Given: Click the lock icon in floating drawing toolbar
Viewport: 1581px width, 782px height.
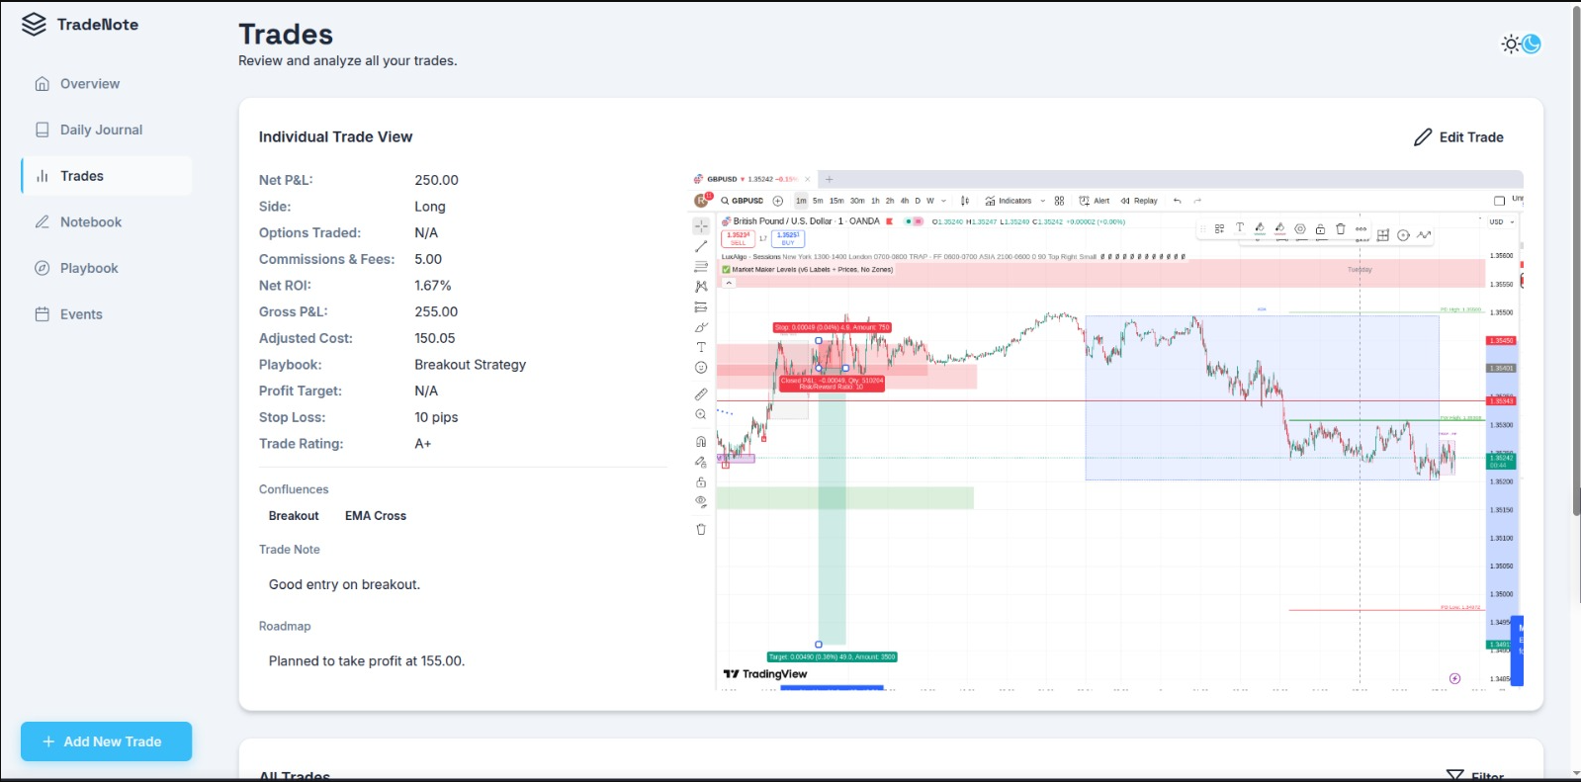Looking at the screenshot, I should click(1320, 228).
